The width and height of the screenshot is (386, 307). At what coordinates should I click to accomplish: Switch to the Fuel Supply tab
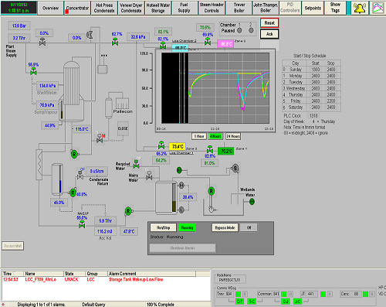[x=185, y=8]
